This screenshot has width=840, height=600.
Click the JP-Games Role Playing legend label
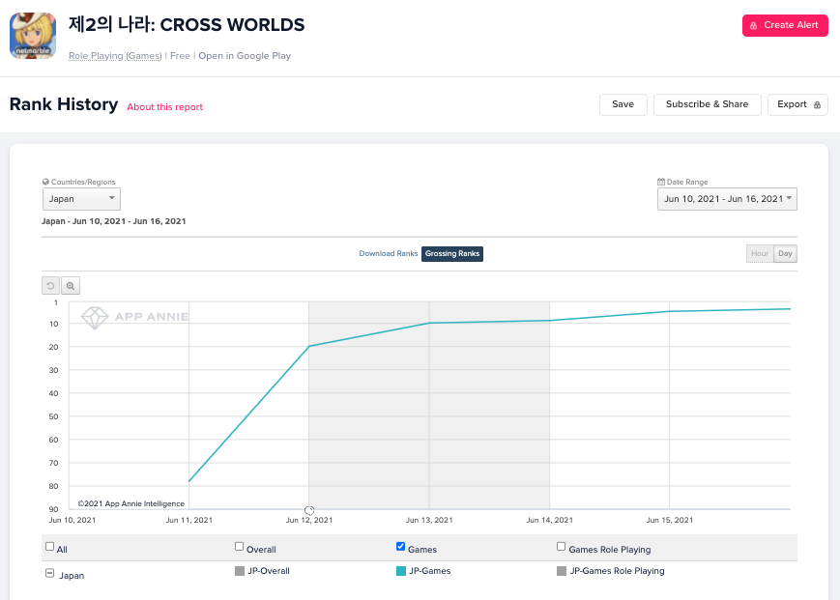617,571
